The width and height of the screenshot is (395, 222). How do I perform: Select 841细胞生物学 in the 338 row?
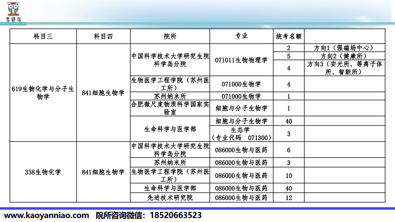tap(103, 172)
